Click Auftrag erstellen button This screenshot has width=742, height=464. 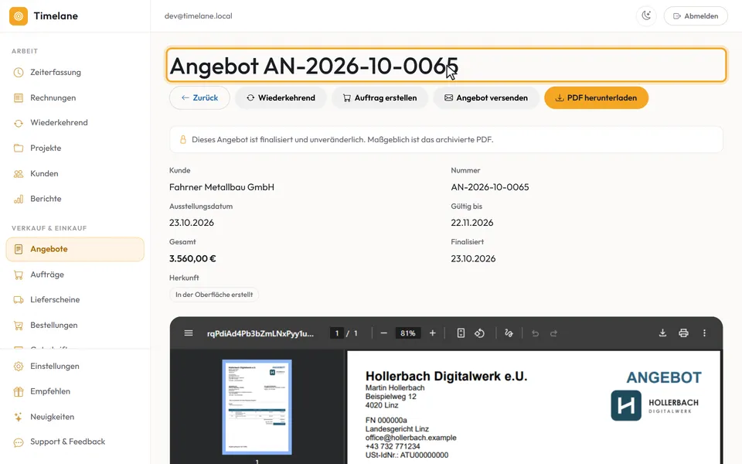380,98
